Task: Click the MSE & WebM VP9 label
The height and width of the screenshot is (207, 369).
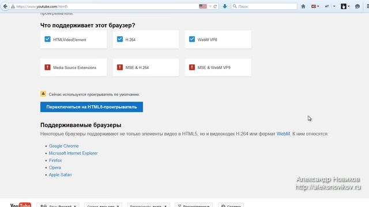Action: click(x=214, y=68)
